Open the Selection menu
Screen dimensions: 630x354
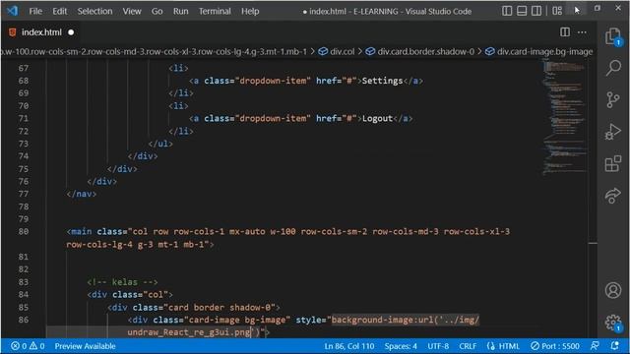click(94, 11)
